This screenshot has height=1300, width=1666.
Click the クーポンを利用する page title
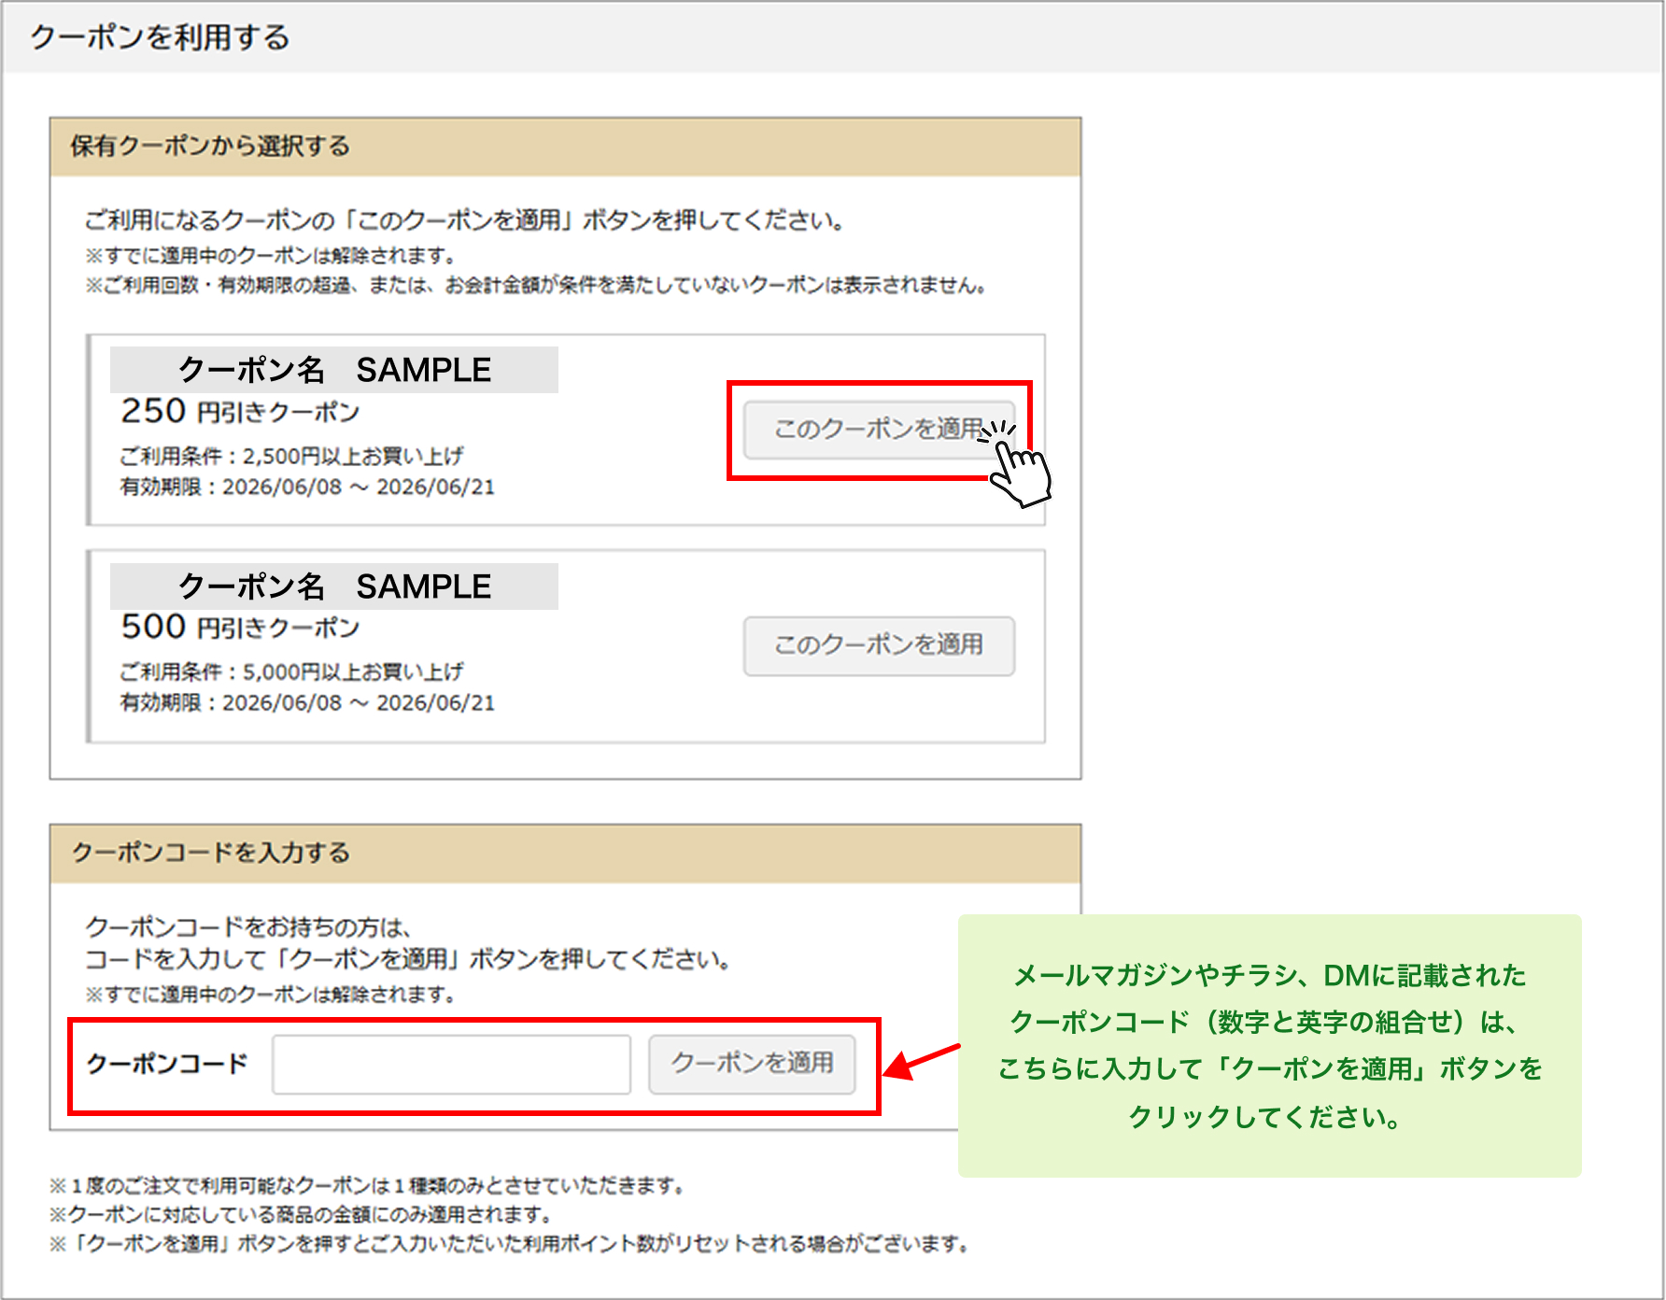point(160,37)
